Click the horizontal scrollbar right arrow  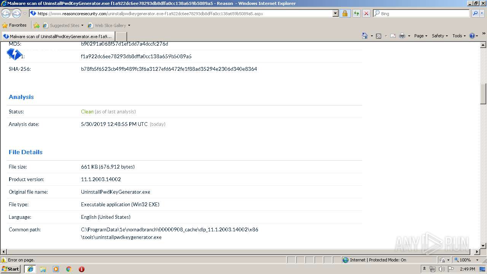[x=477, y=252]
